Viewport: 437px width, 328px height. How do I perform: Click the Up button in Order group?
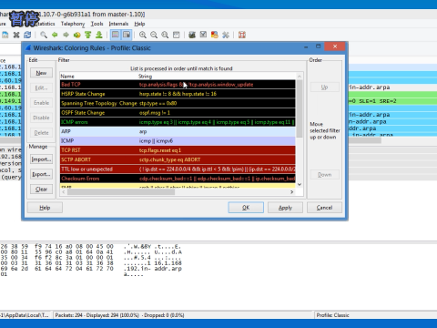click(324, 87)
